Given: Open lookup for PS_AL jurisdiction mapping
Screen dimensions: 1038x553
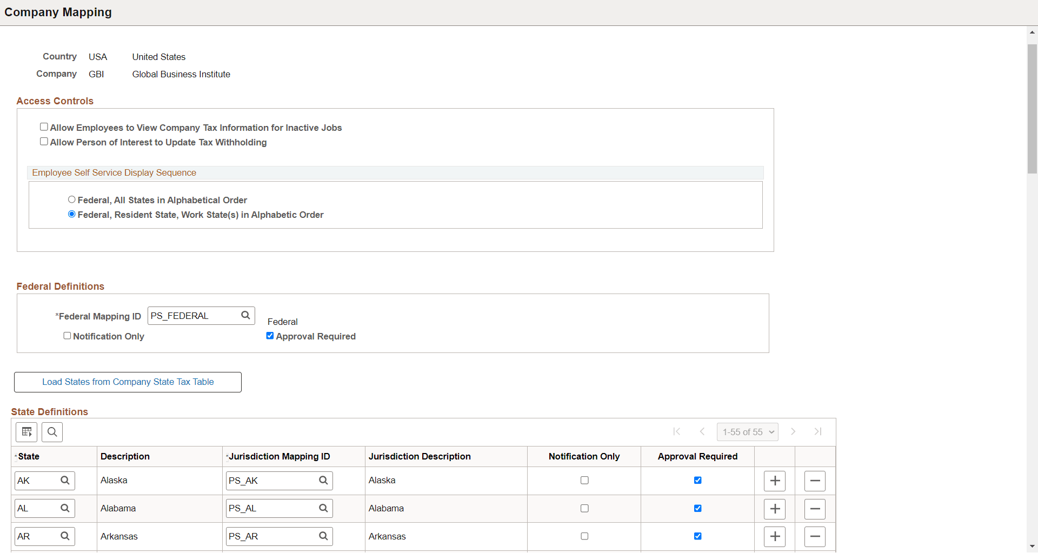Looking at the screenshot, I should pyautogui.click(x=323, y=508).
